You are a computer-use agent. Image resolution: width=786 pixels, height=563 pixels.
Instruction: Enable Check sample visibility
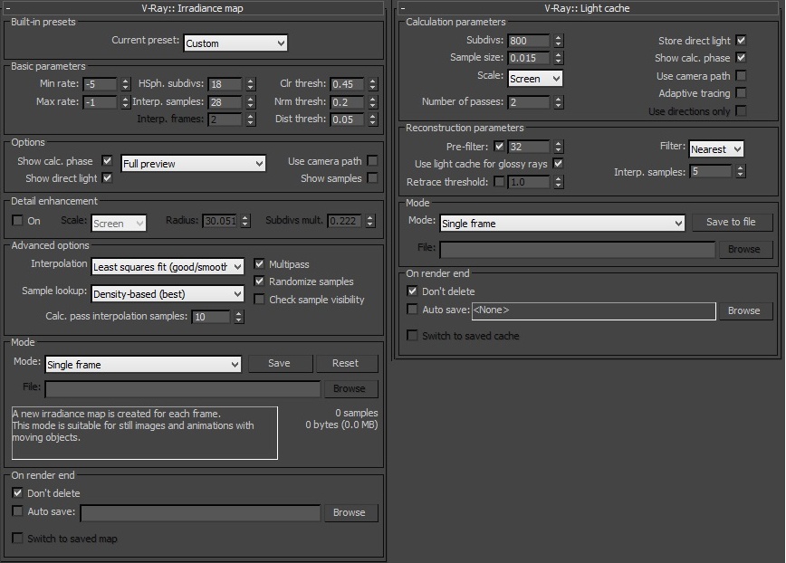click(259, 299)
